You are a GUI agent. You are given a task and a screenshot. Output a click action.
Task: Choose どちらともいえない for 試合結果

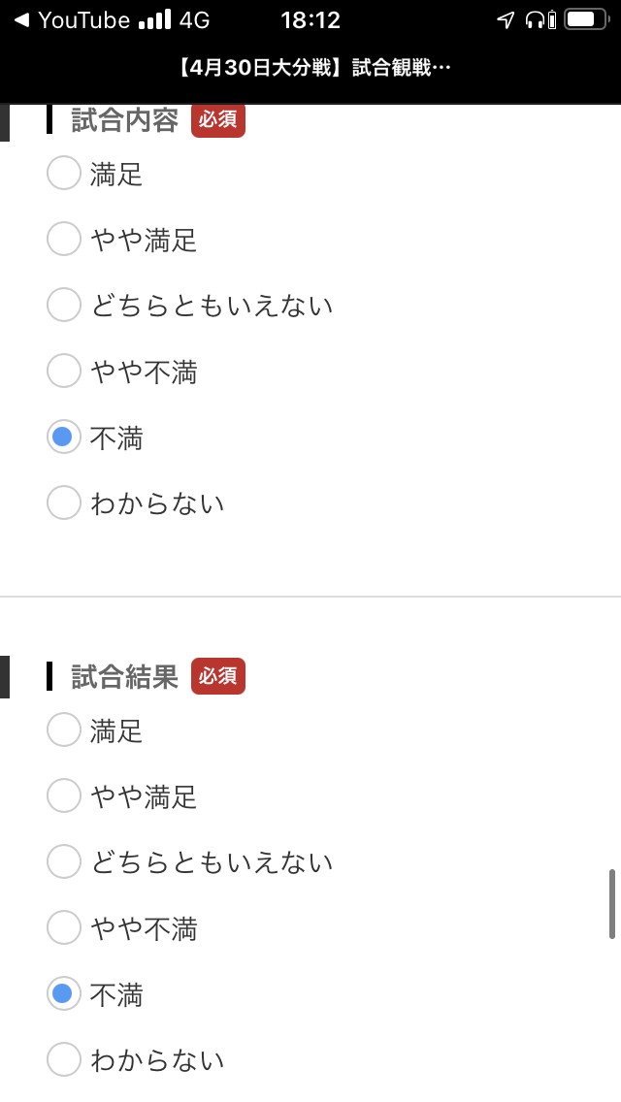point(64,861)
